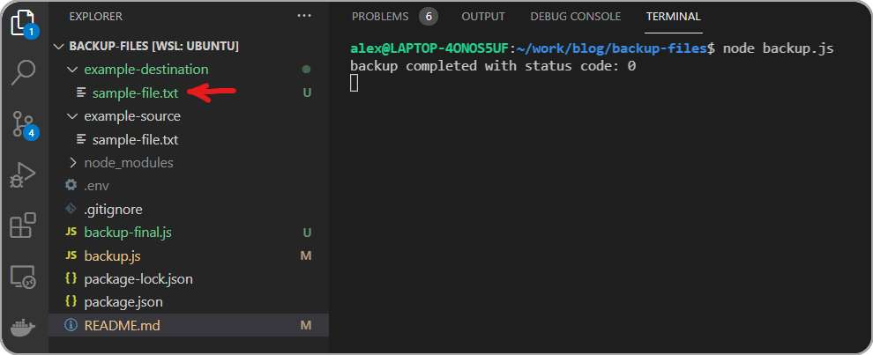Expand the node_modules folder chevron
The height and width of the screenshot is (355, 873).
tap(72, 162)
